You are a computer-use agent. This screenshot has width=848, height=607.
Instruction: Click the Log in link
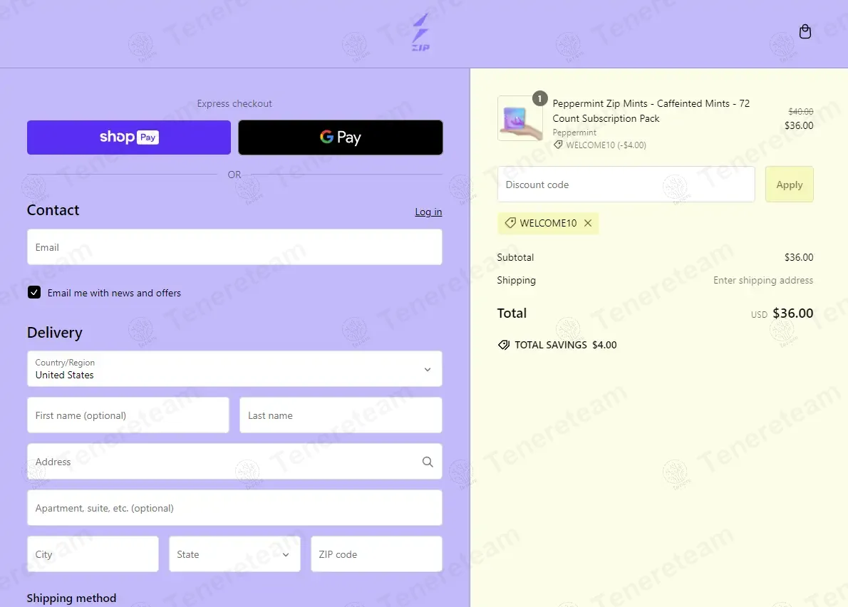[x=428, y=212]
